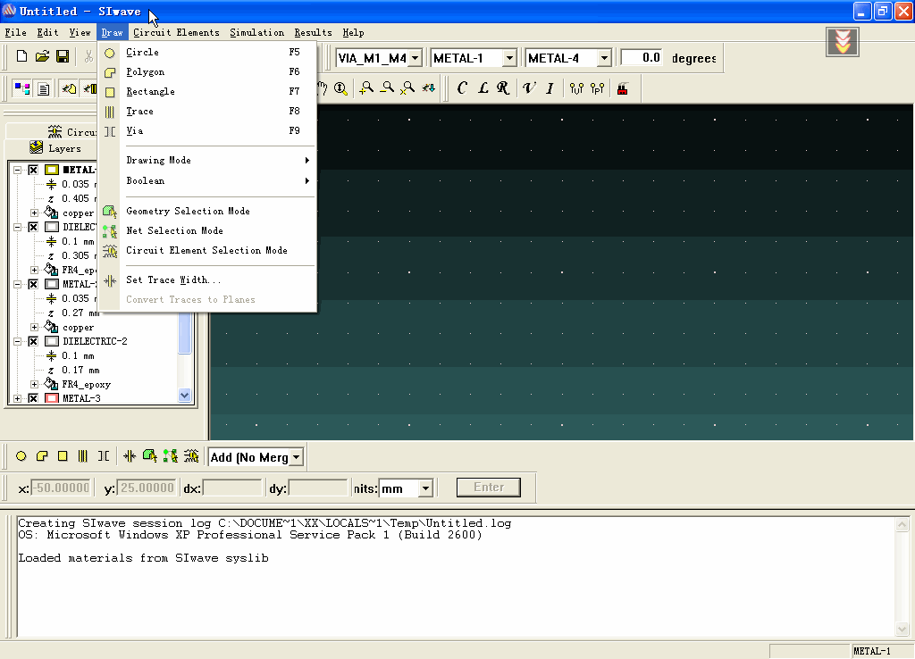The width and height of the screenshot is (915, 659).
Task: Open the Drawing Mode submenu
Action: click(x=207, y=161)
